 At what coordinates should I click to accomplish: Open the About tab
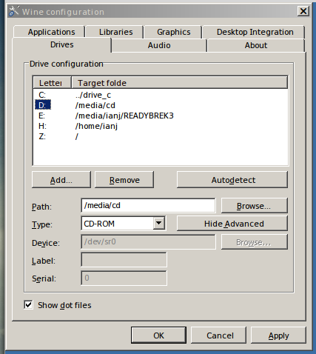[x=256, y=45]
